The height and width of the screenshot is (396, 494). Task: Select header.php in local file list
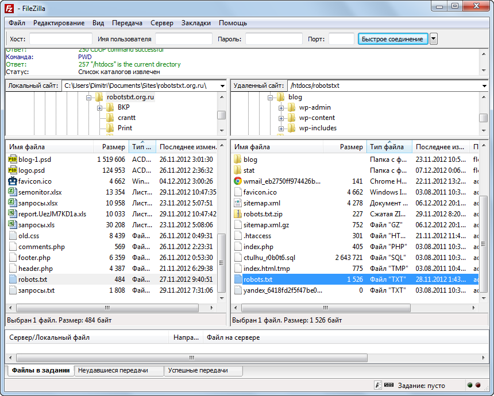[x=112, y=269]
